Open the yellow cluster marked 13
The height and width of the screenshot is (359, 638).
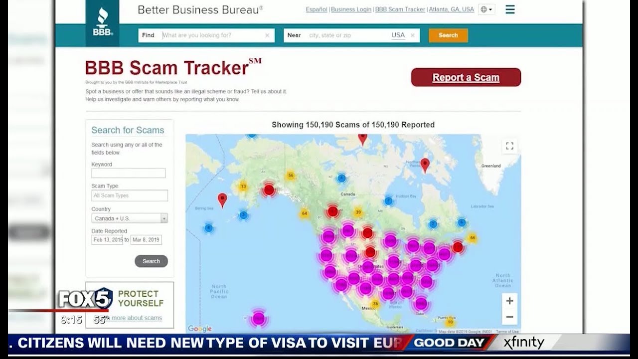coord(243,186)
